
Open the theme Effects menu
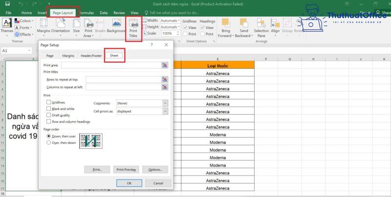(23, 34)
